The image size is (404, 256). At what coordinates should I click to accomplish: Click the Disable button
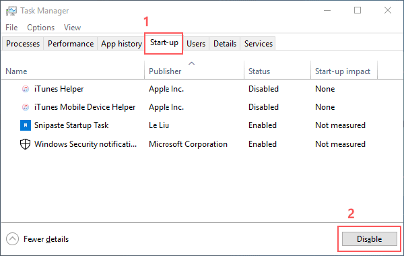pos(370,239)
